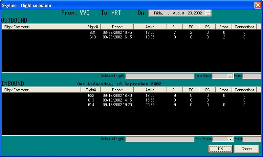This screenshot has width=263, height=157.
Task: Click the inbound SL column header
Action: pyautogui.click(x=174, y=90)
